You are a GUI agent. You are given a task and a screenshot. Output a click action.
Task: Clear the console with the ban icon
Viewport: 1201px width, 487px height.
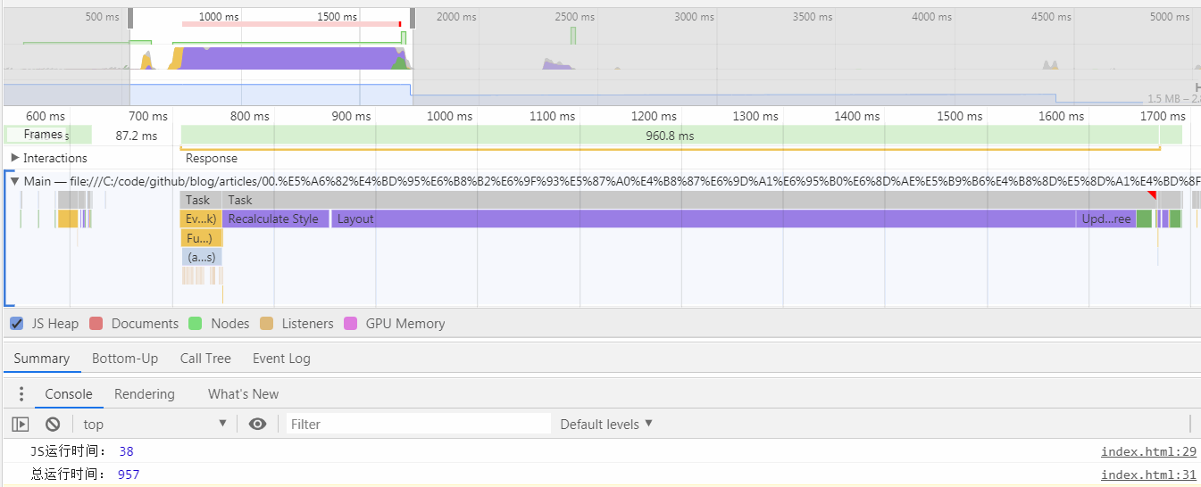[53, 424]
